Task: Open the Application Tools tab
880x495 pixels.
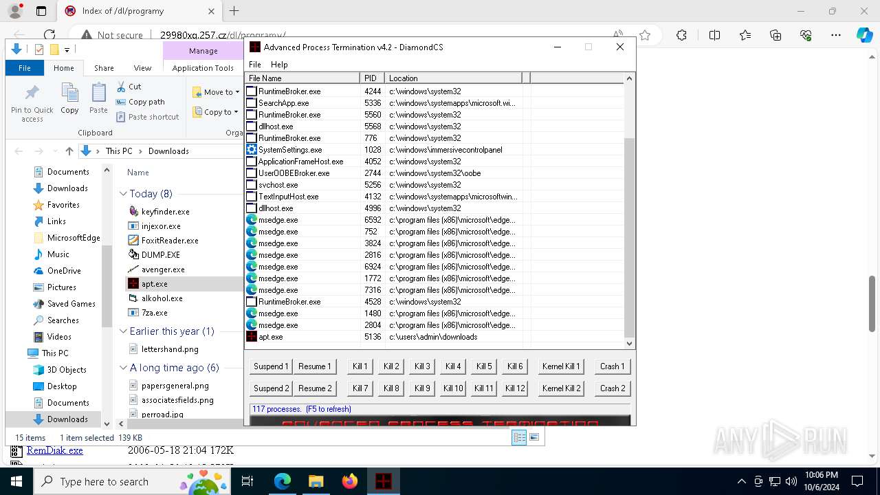Action: pyautogui.click(x=203, y=68)
